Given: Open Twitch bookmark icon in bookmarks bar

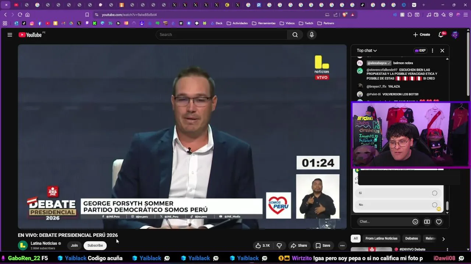Looking at the screenshot, I should coord(87,23).
